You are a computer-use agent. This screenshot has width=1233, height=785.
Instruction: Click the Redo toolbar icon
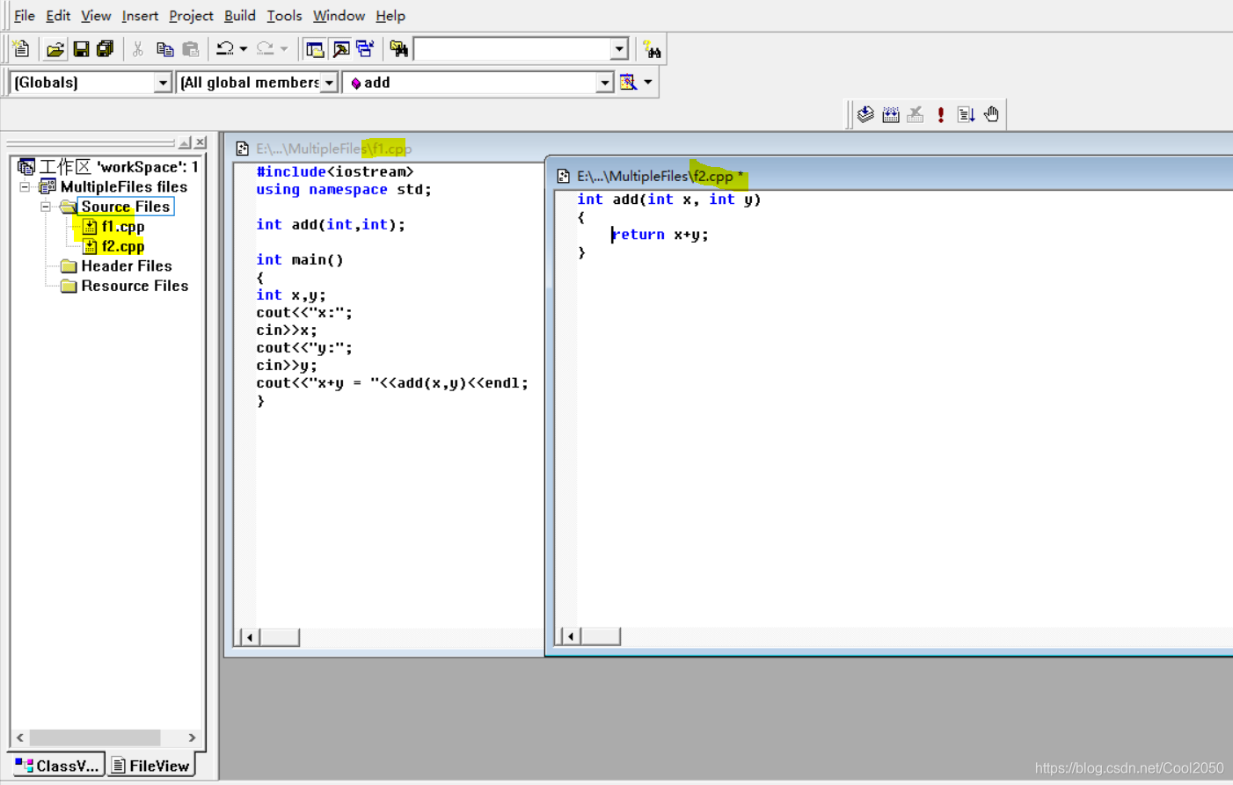[265, 49]
